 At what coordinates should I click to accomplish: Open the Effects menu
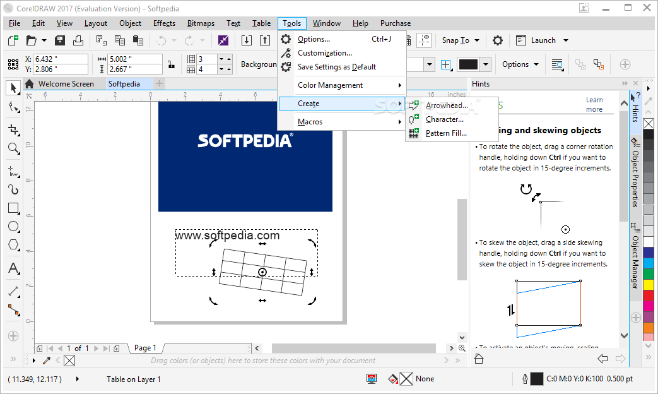[164, 23]
